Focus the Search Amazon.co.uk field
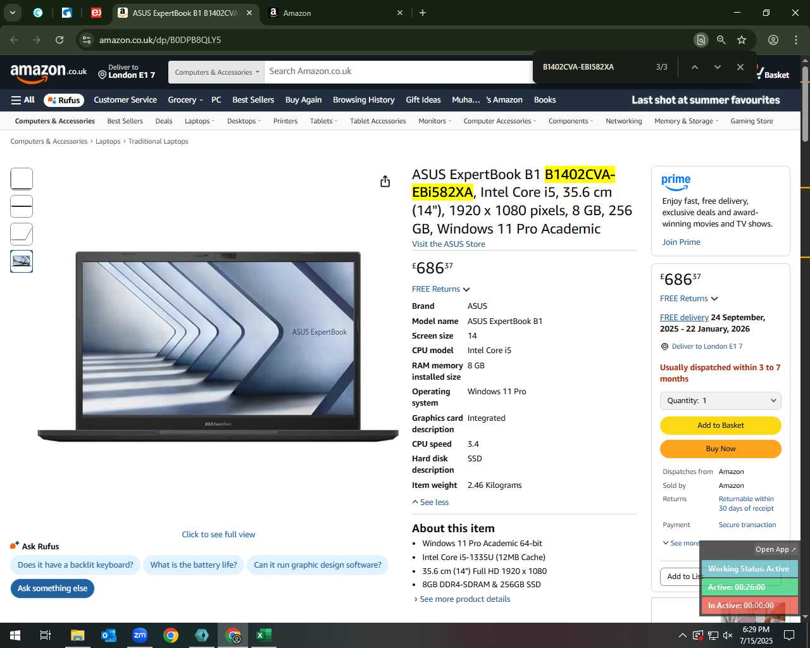This screenshot has width=810, height=648. [x=399, y=72]
